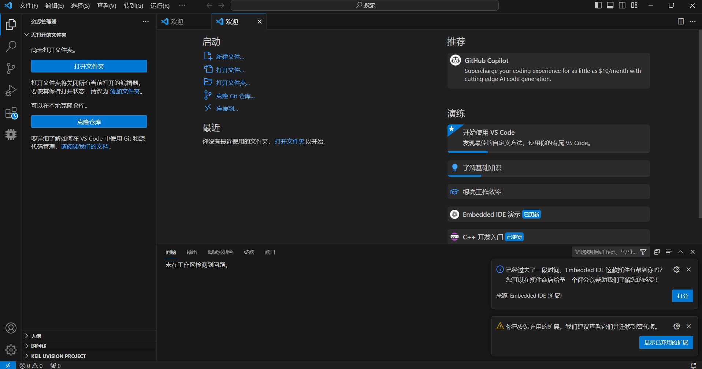
Task: Show errors and warnings count in status bar
Action: (31, 365)
